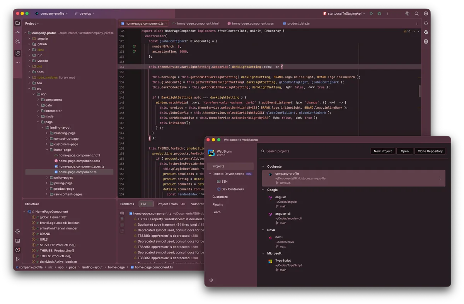
Task: Open startLocalToStagingApi run configuration dropdown
Action: 344,14
